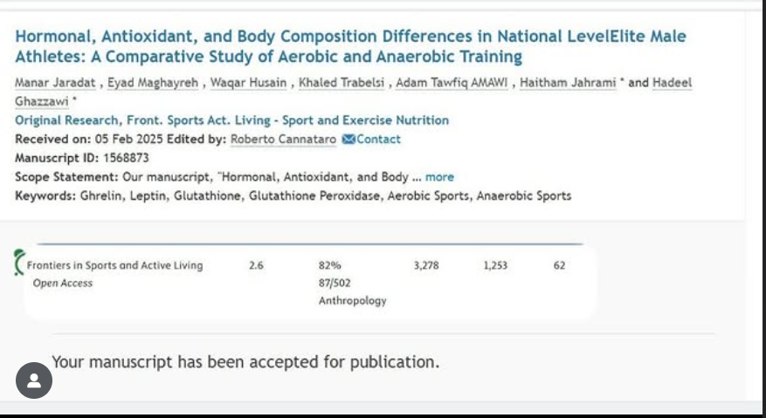Click the Open Access label
This screenshot has height=418, width=766.
62,284
